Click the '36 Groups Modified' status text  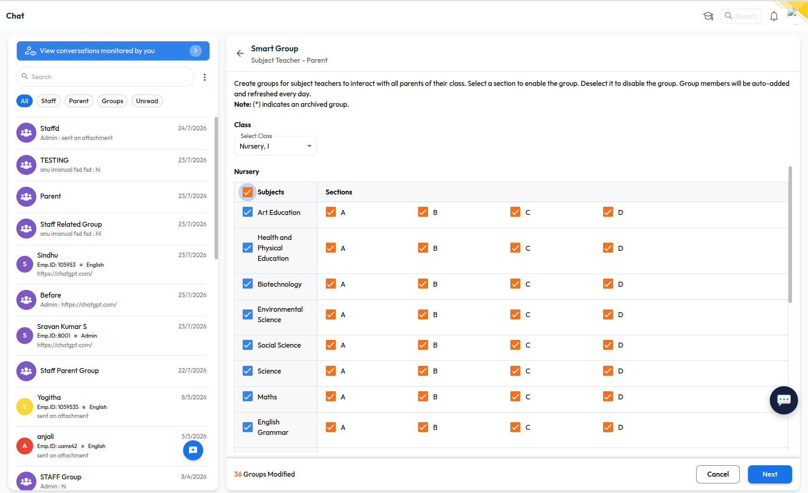pos(264,474)
